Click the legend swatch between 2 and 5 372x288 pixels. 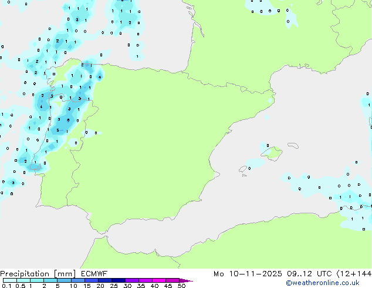[x=50, y=280]
